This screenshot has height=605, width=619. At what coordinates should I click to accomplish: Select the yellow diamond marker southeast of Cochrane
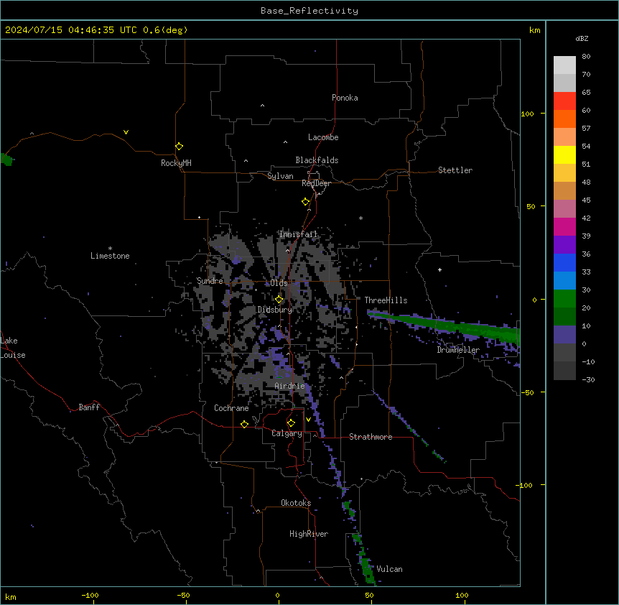[x=244, y=424]
